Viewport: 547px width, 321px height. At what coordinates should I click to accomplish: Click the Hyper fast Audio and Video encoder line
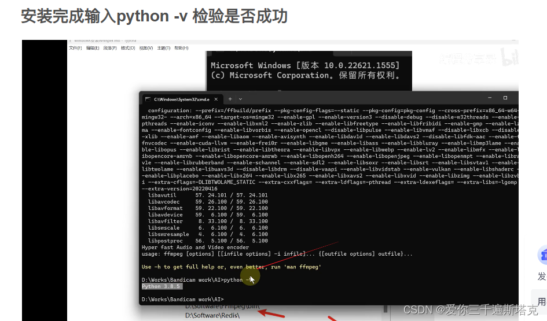tap(196, 248)
